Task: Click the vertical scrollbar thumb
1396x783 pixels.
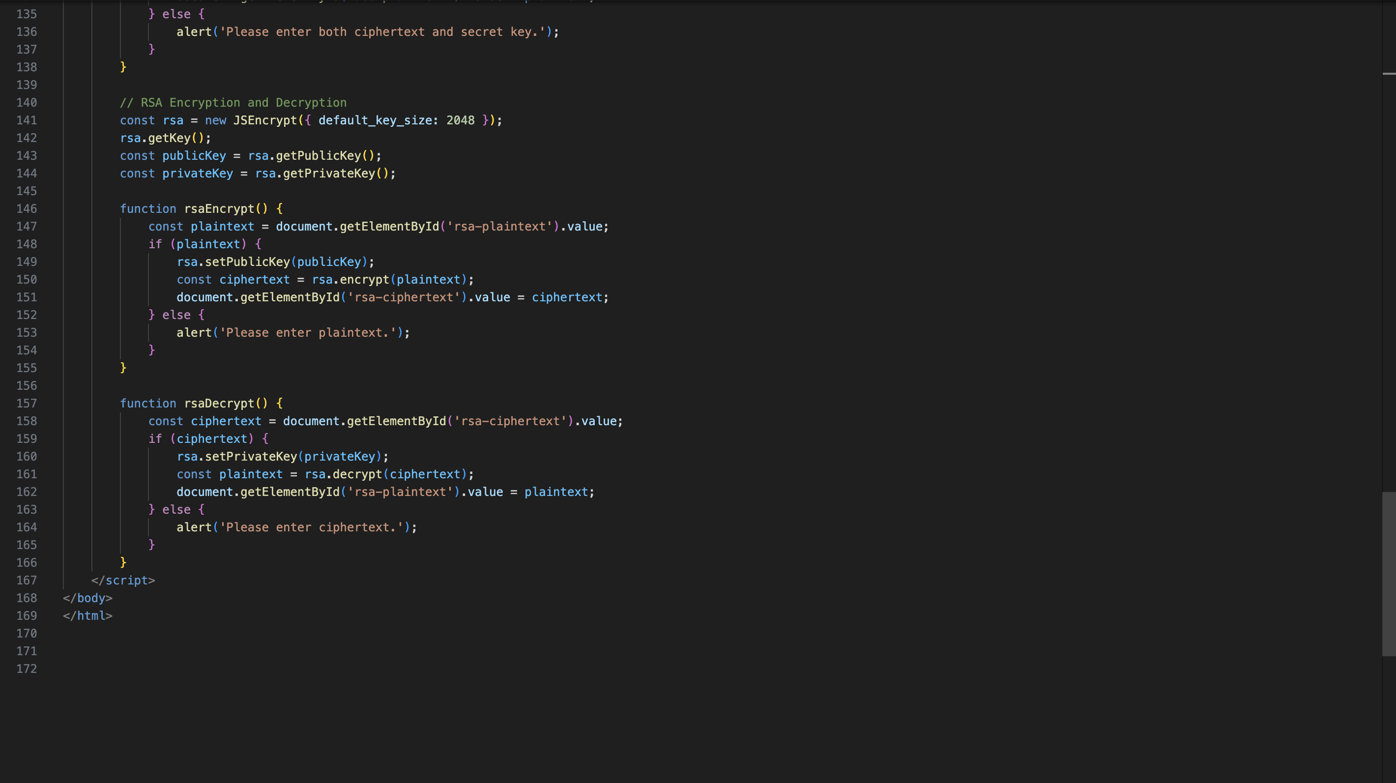Action: 1389,573
